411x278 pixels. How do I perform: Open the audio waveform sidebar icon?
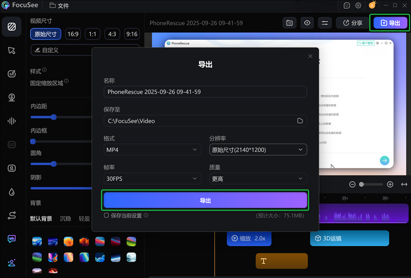[12, 121]
